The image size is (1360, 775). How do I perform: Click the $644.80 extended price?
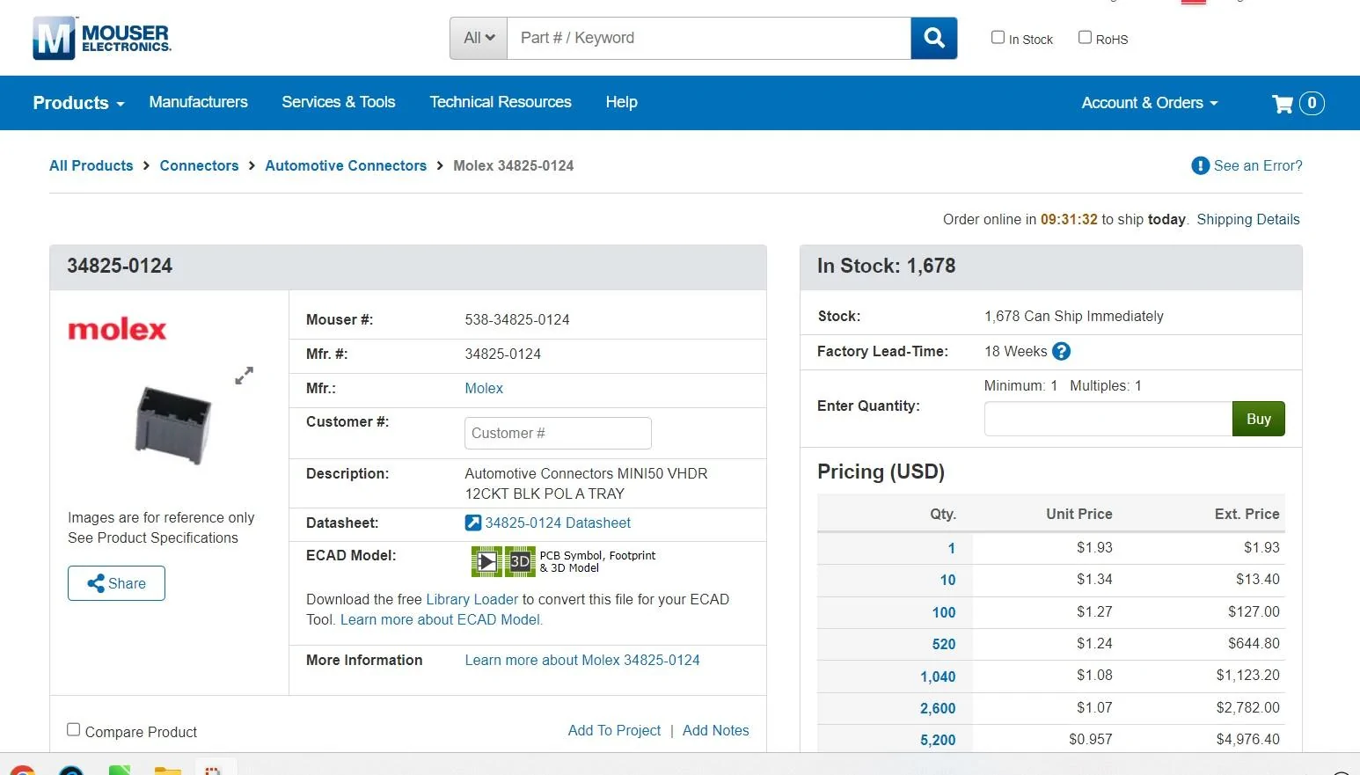[x=1254, y=643]
